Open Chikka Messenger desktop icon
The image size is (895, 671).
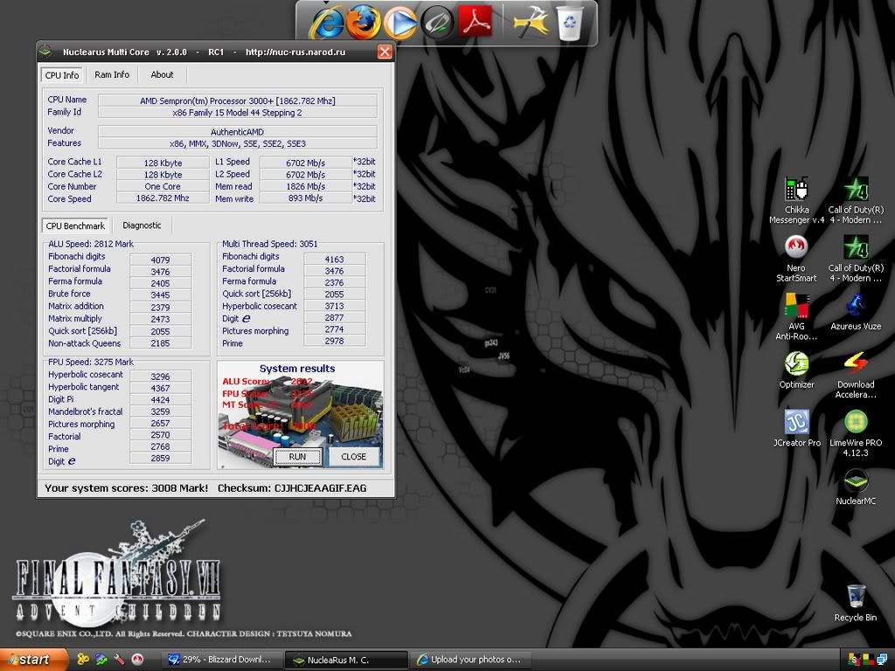click(795, 190)
